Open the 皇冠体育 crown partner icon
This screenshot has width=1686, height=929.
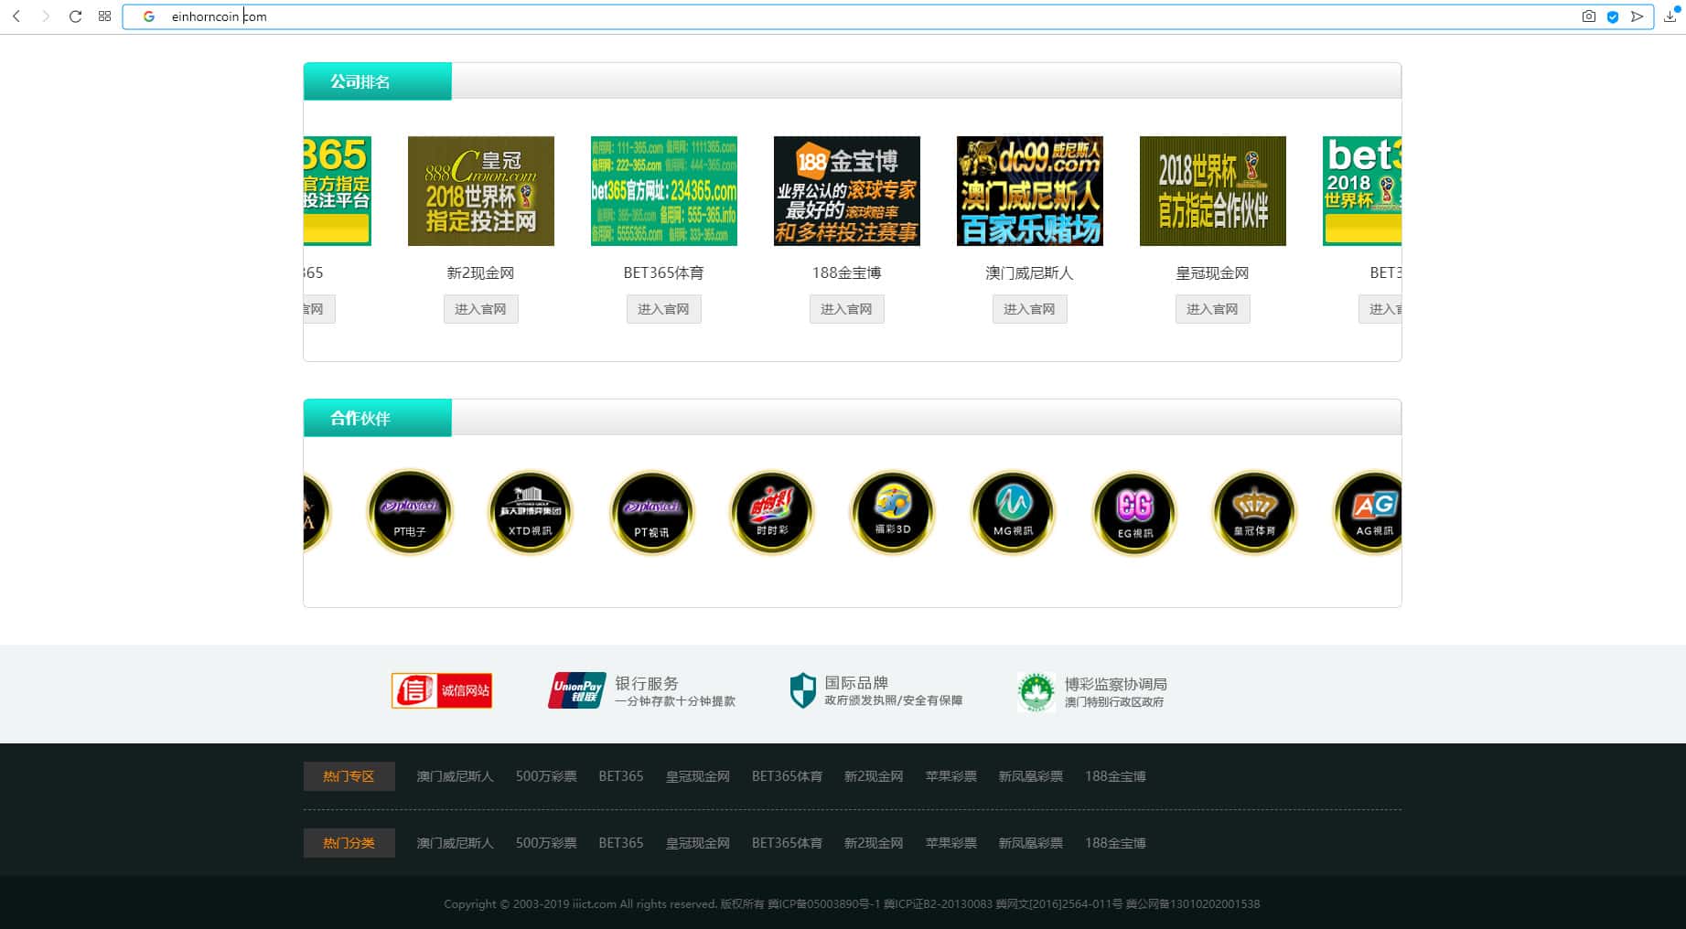(1255, 512)
